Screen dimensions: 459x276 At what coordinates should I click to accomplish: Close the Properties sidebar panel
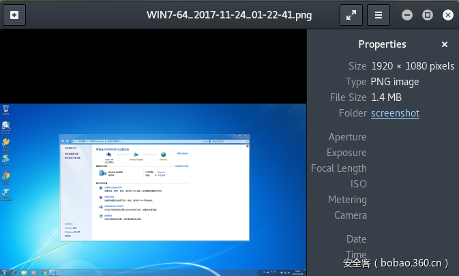[445, 44]
